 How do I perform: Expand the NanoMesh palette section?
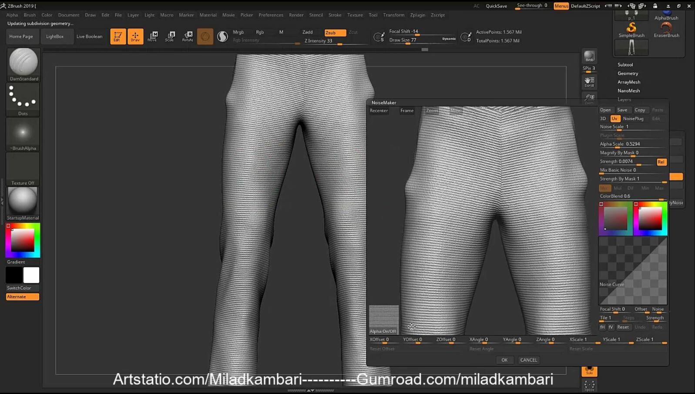(x=628, y=91)
